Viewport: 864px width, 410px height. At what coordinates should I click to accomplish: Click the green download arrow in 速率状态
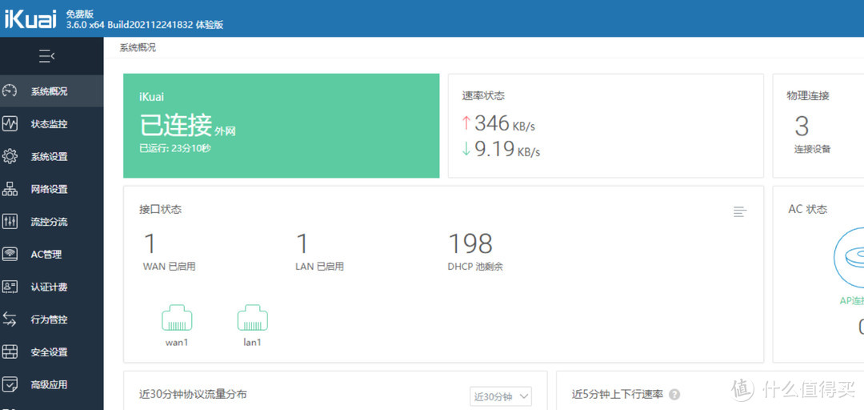pyautogui.click(x=466, y=149)
